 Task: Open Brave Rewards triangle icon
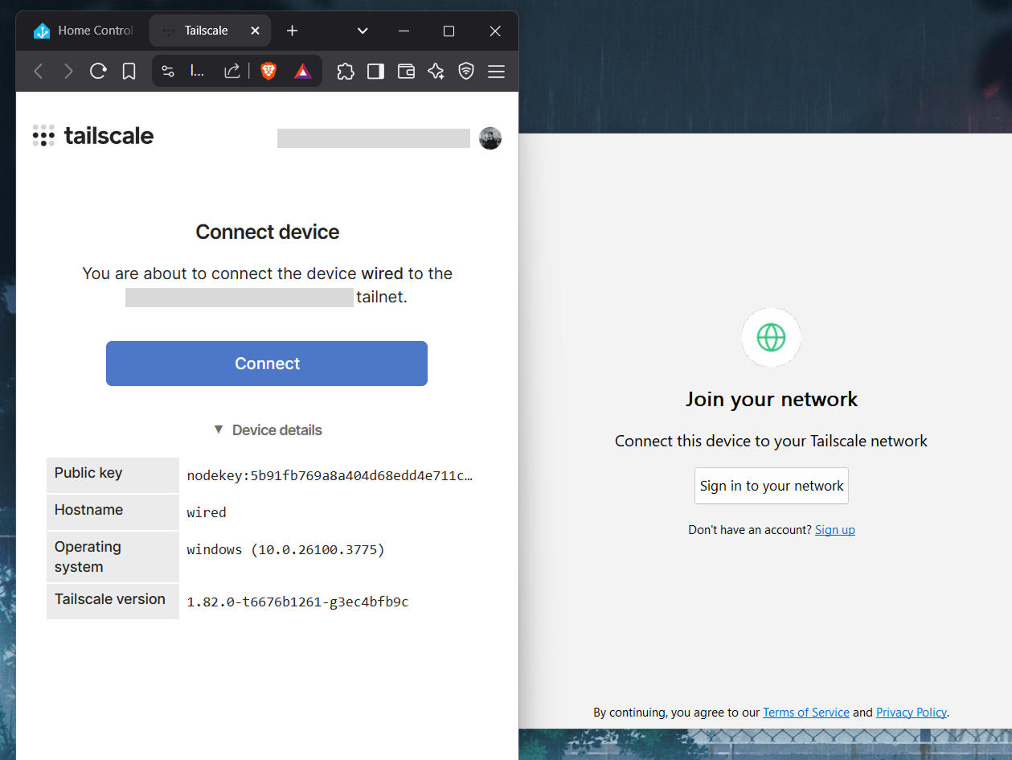pos(302,72)
